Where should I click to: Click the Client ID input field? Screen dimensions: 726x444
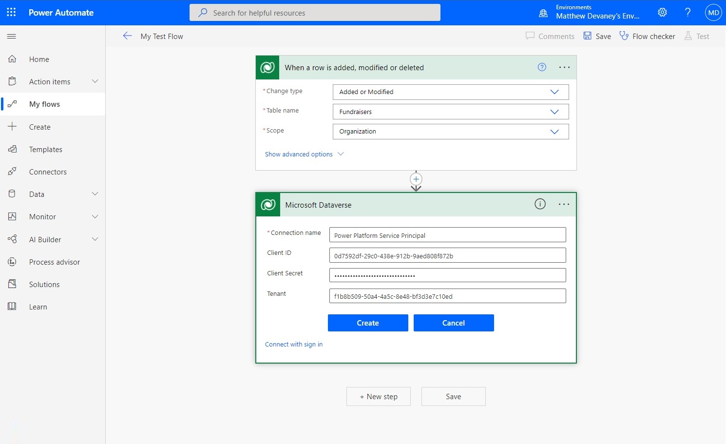[447, 255]
